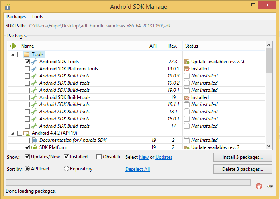Image resolution: width=280 pixels, height=199 pixels.
Task: Click the progress bar
Action: [x=128, y=182]
